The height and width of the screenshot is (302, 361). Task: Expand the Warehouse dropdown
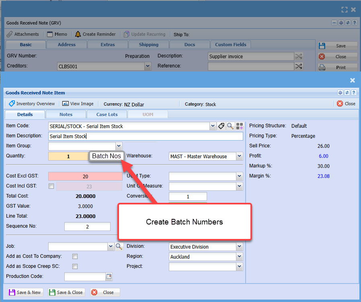(239, 156)
